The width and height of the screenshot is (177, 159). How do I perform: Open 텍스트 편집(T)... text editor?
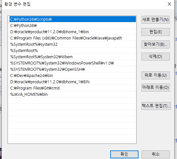pos(156,106)
